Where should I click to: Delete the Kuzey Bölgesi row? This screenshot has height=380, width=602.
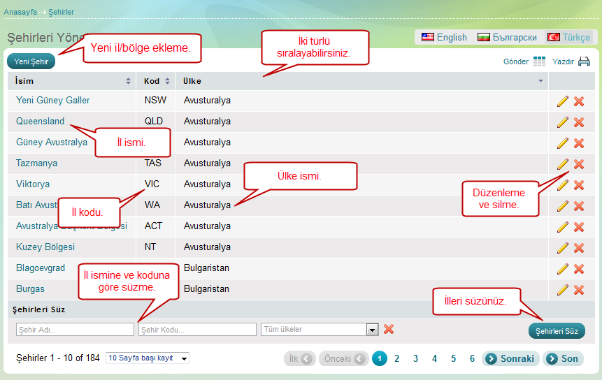(x=579, y=248)
